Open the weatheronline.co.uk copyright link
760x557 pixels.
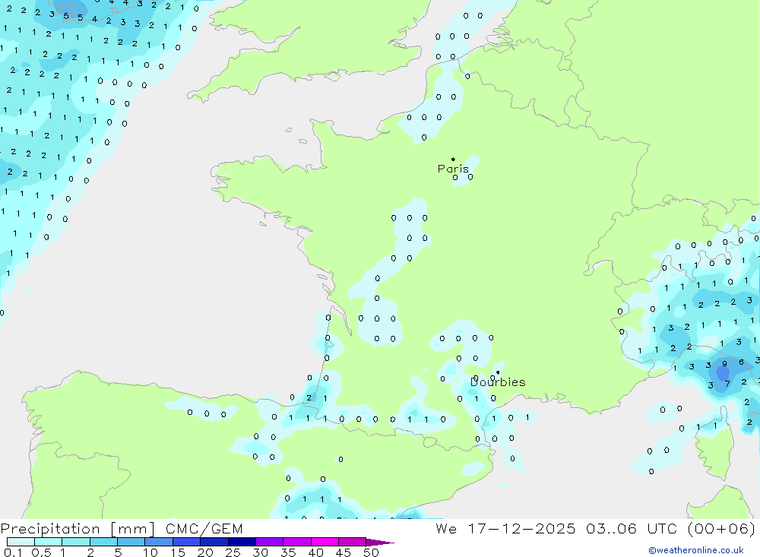tap(696, 550)
